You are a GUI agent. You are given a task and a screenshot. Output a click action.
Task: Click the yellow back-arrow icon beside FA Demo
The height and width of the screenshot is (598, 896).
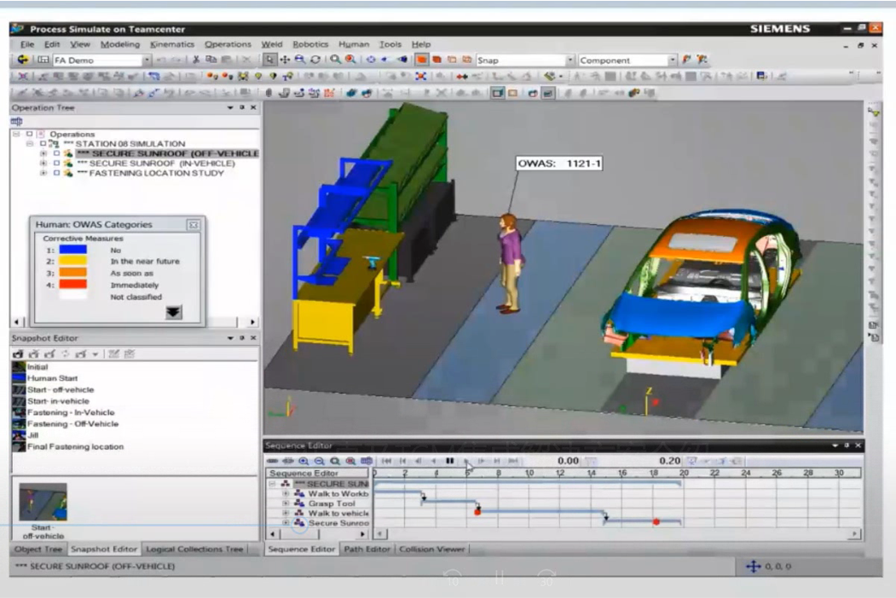click(x=23, y=60)
